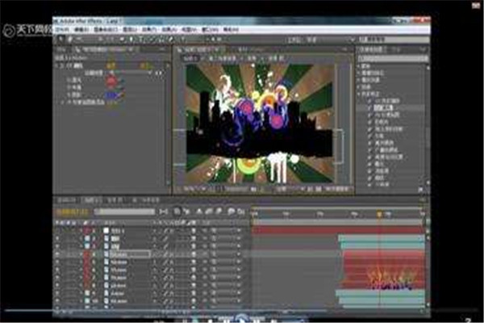The width and height of the screenshot is (484, 323).
Task: Expand the fourth category in Effects & Presets
Action: (x=359, y=87)
